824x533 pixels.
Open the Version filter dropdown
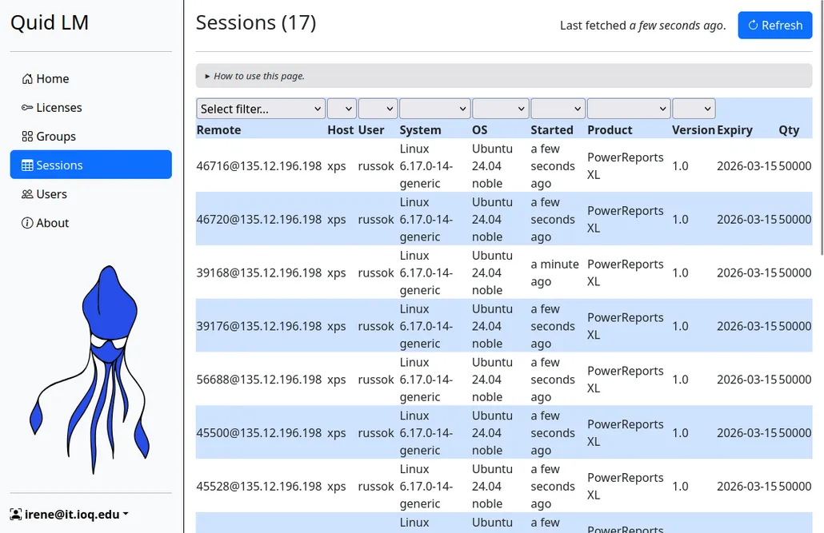[x=693, y=108]
